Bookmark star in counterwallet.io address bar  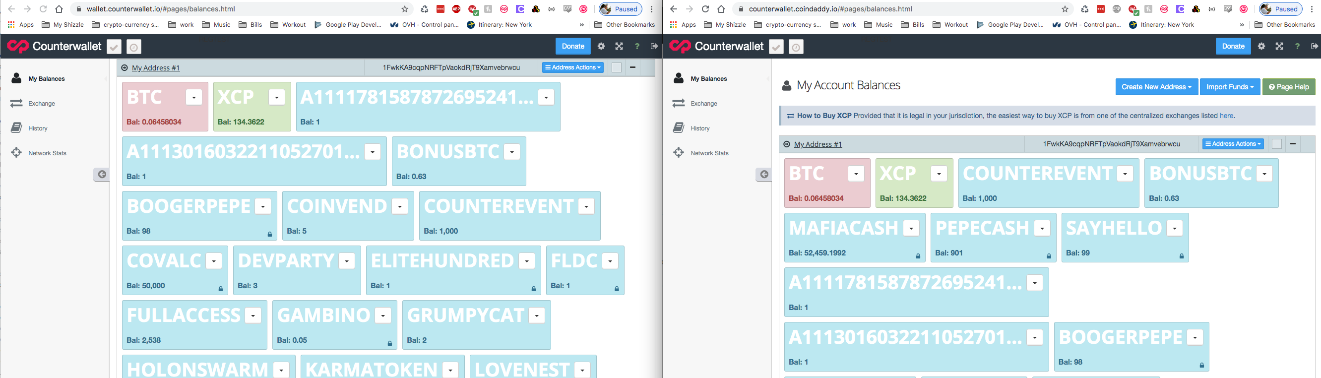tap(405, 9)
